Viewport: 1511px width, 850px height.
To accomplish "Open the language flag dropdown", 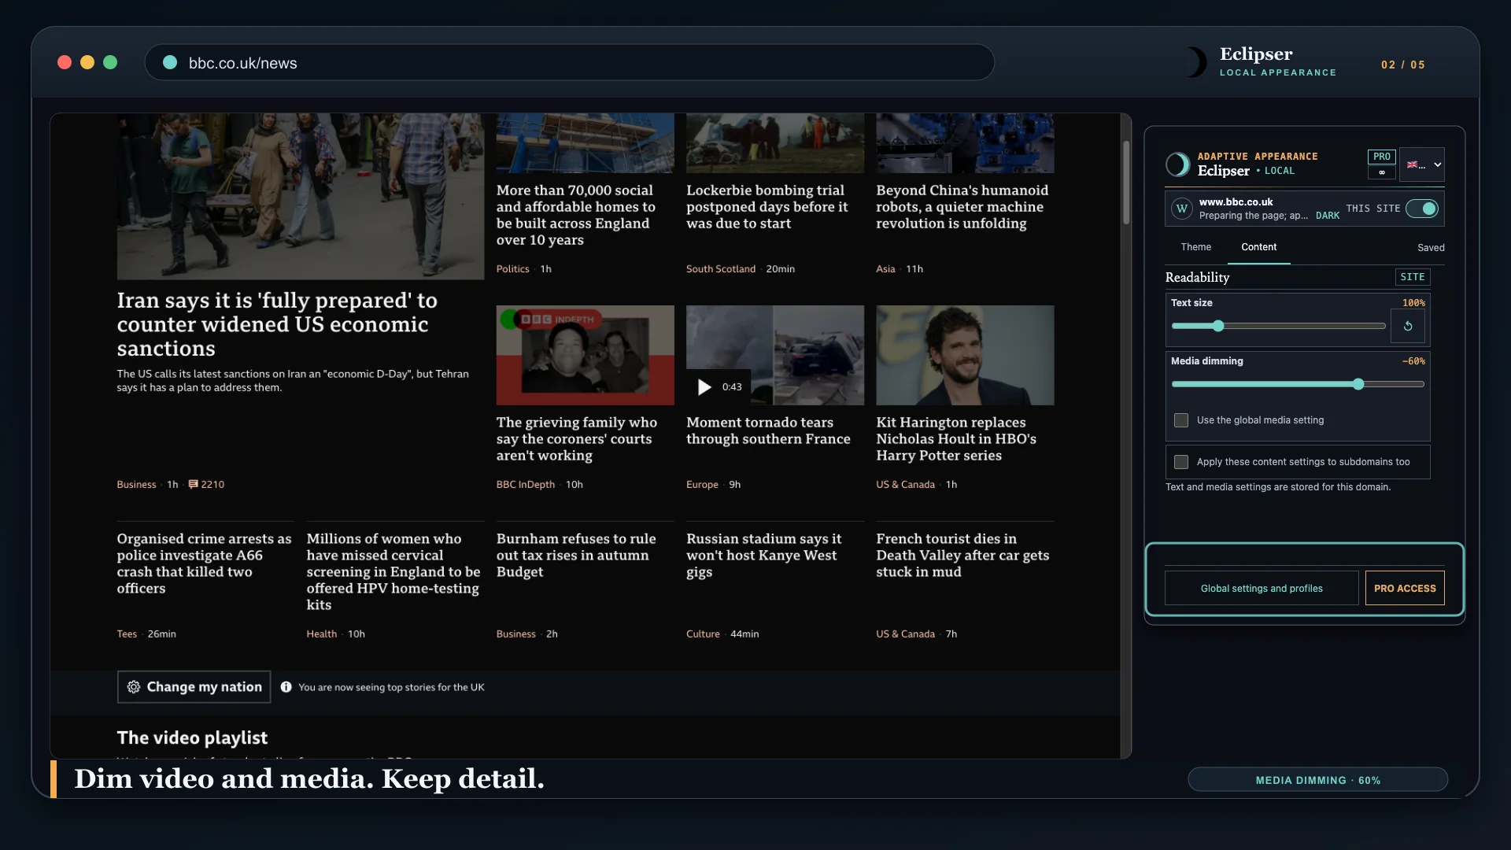I will (1422, 164).
